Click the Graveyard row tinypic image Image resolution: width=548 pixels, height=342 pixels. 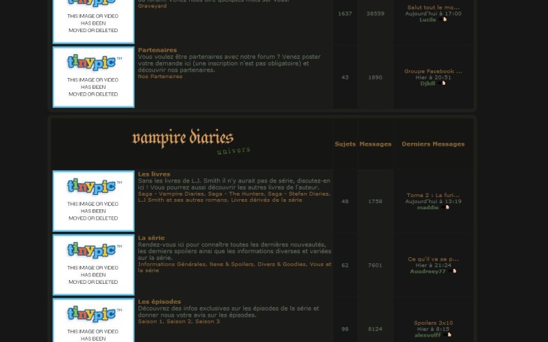tap(93, 22)
